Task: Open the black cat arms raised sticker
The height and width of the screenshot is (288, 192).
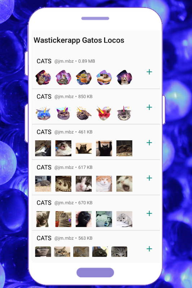Action: (104, 148)
